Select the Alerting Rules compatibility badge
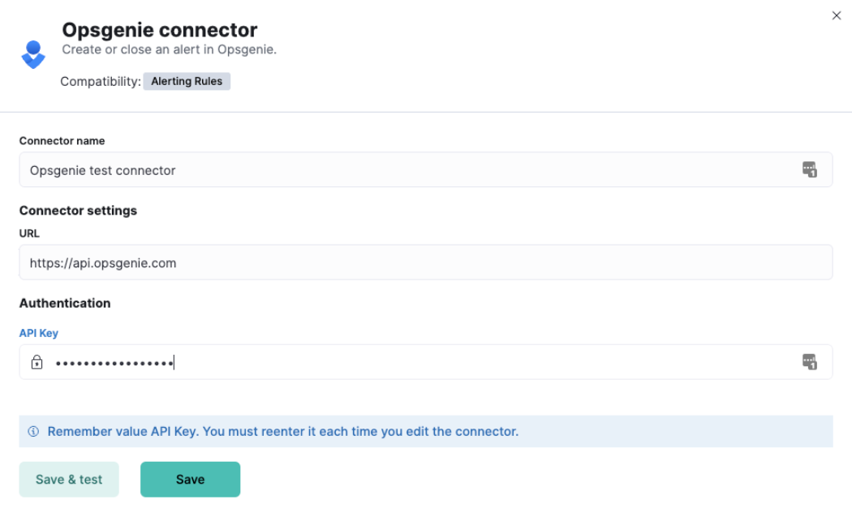This screenshot has width=852, height=525. (x=187, y=81)
